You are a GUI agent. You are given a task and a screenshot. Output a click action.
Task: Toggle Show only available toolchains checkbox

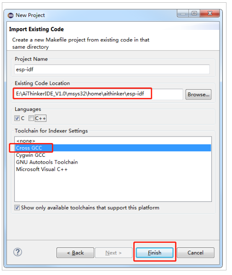pyautogui.click(x=17, y=208)
